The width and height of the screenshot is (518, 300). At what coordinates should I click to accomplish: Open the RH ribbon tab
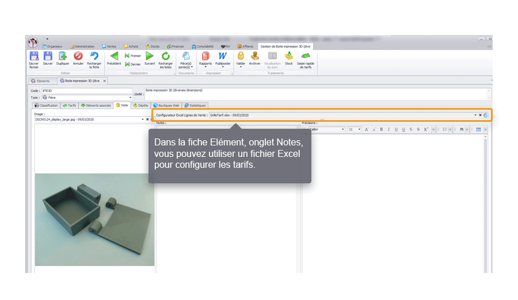226,47
